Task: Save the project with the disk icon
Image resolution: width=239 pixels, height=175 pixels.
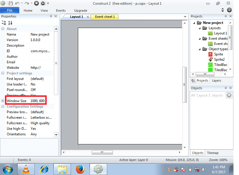Action: point(10,3)
